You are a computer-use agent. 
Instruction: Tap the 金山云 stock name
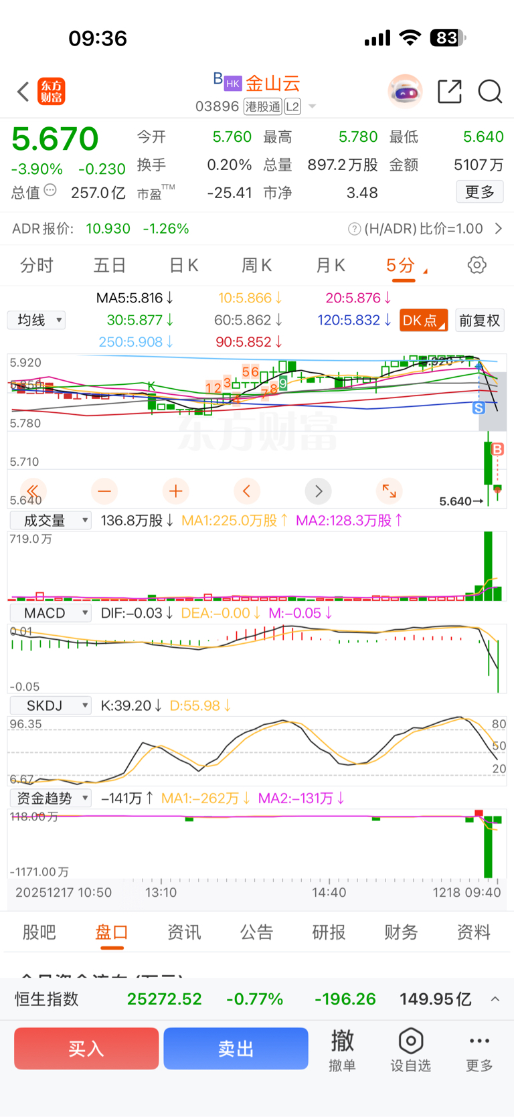[272, 84]
